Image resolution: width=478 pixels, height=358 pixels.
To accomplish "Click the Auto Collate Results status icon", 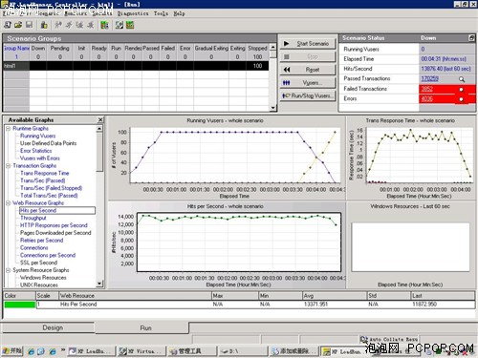I will 363,339.
